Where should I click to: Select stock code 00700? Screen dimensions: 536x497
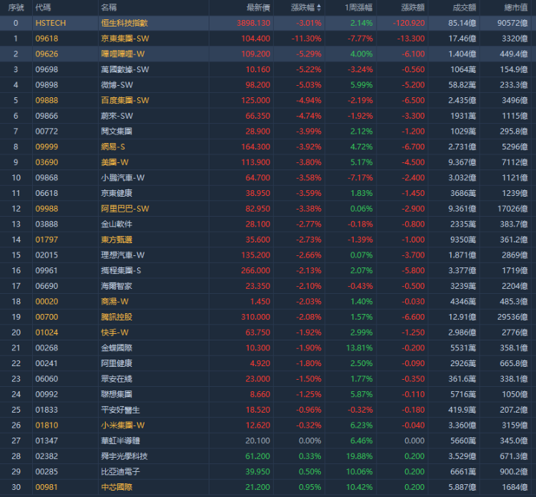47,317
